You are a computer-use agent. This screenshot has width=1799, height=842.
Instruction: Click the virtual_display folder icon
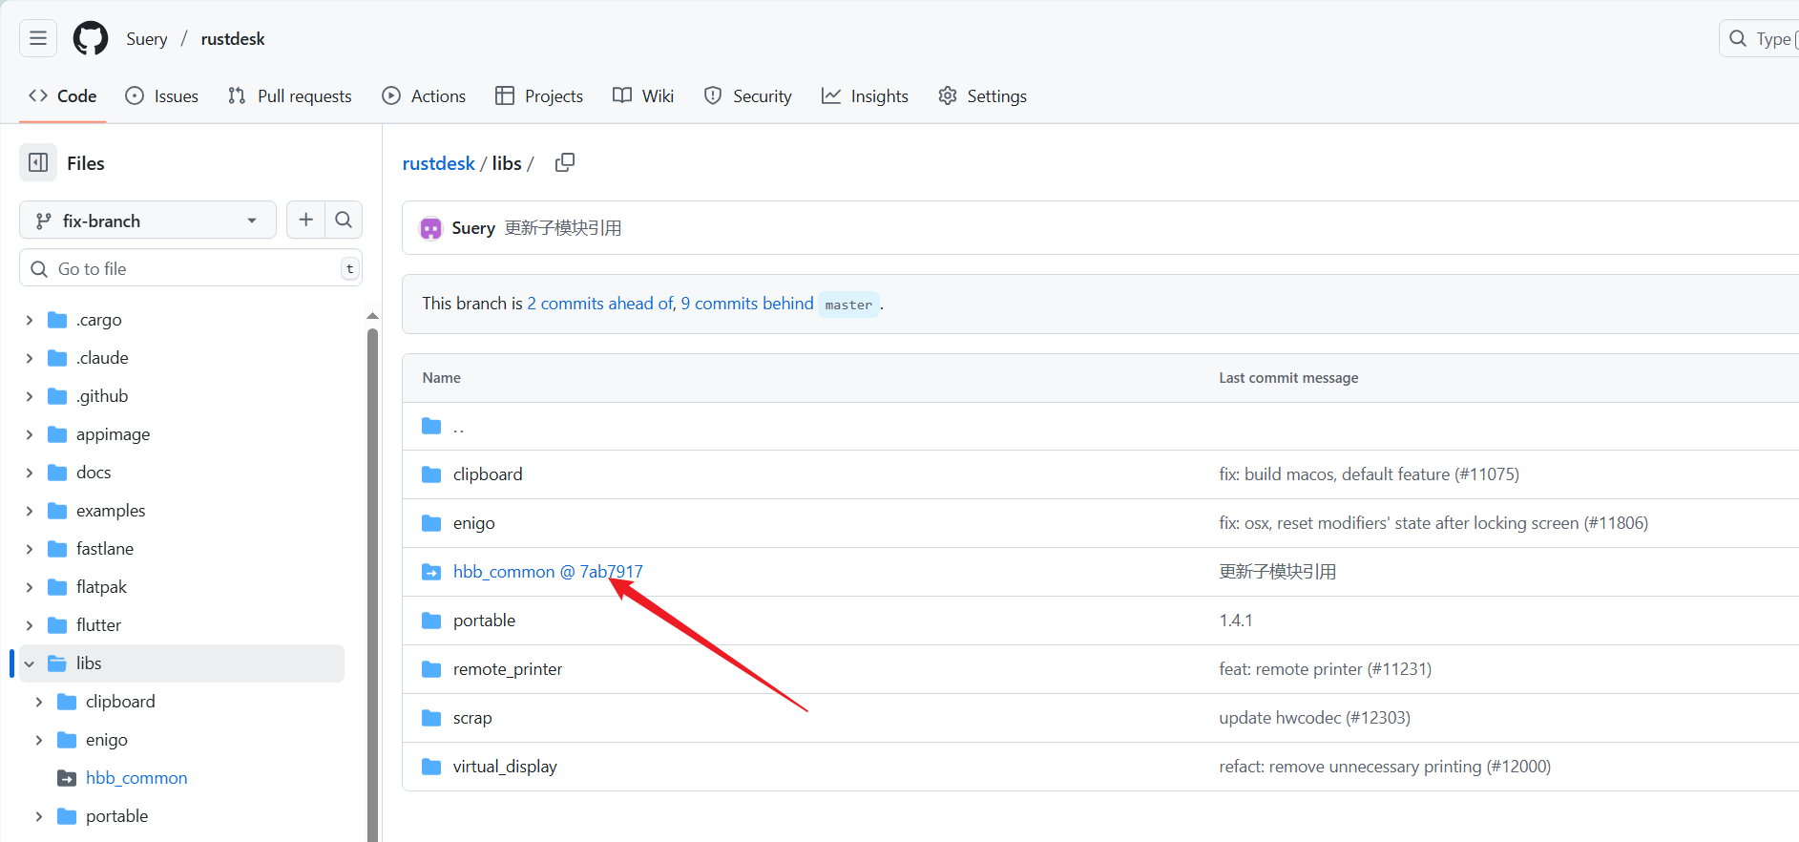[431, 767]
